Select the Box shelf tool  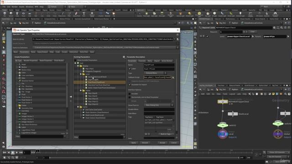[5, 14]
